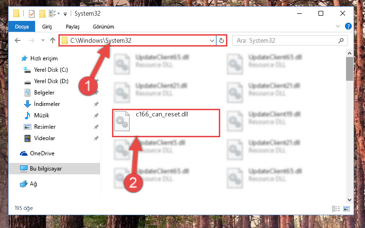Click the vertical scrollbar thumb

point(349,69)
